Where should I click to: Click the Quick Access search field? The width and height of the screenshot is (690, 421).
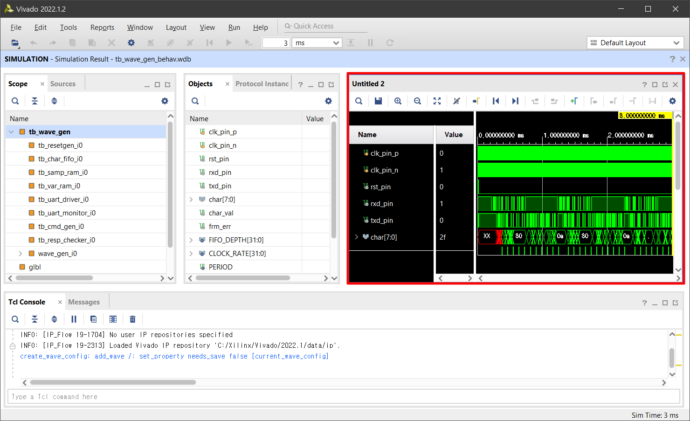click(x=326, y=26)
